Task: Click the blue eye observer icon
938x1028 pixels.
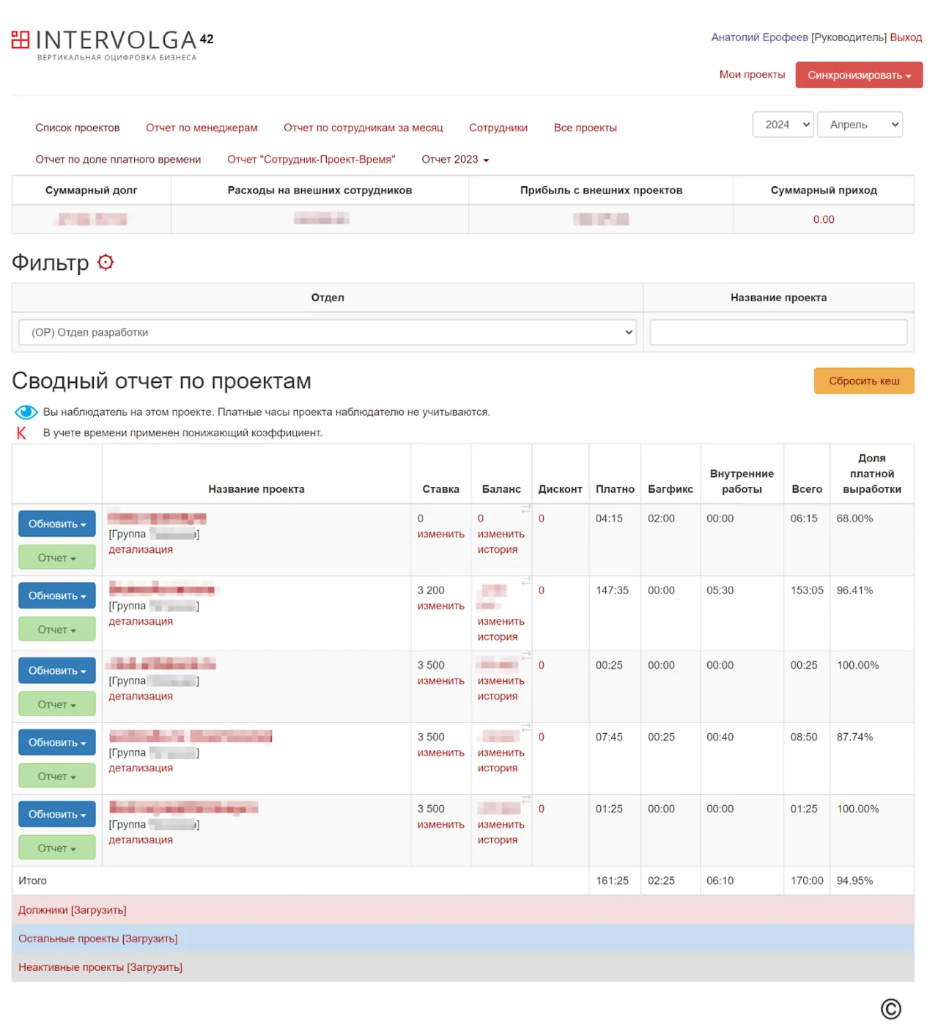Action: pos(26,412)
